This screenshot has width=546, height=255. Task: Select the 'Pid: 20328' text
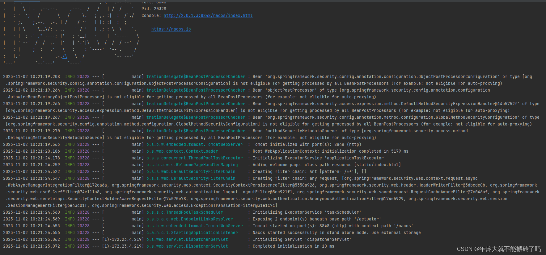(154, 9)
